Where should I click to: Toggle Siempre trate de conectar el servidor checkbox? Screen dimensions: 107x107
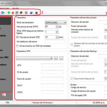(x=72, y=45)
